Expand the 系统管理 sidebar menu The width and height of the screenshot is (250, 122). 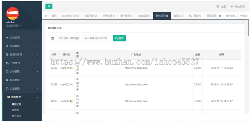click(x=22, y=46)
